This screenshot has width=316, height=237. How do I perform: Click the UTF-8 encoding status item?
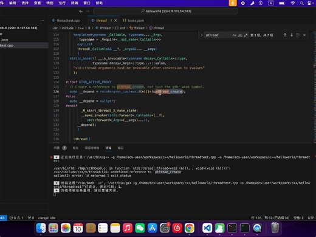[312, 218]
